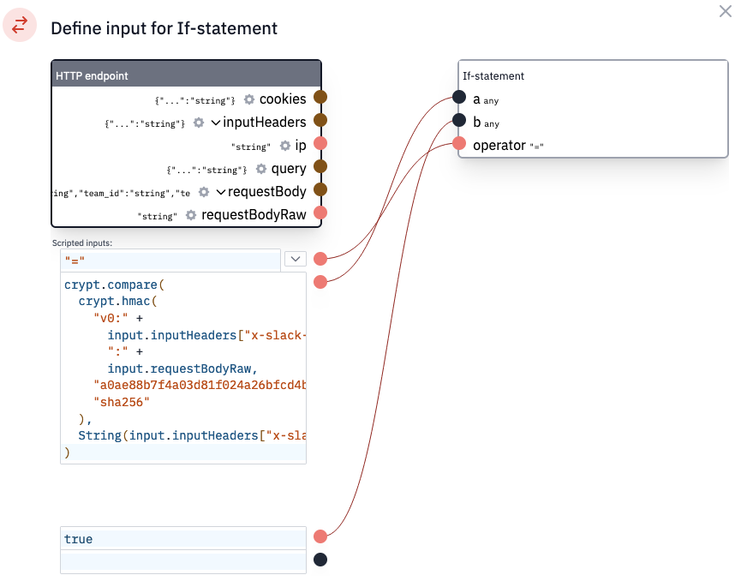The image size is (735, 581).
Task: Select the true input's output port
Action: point(320,536)
